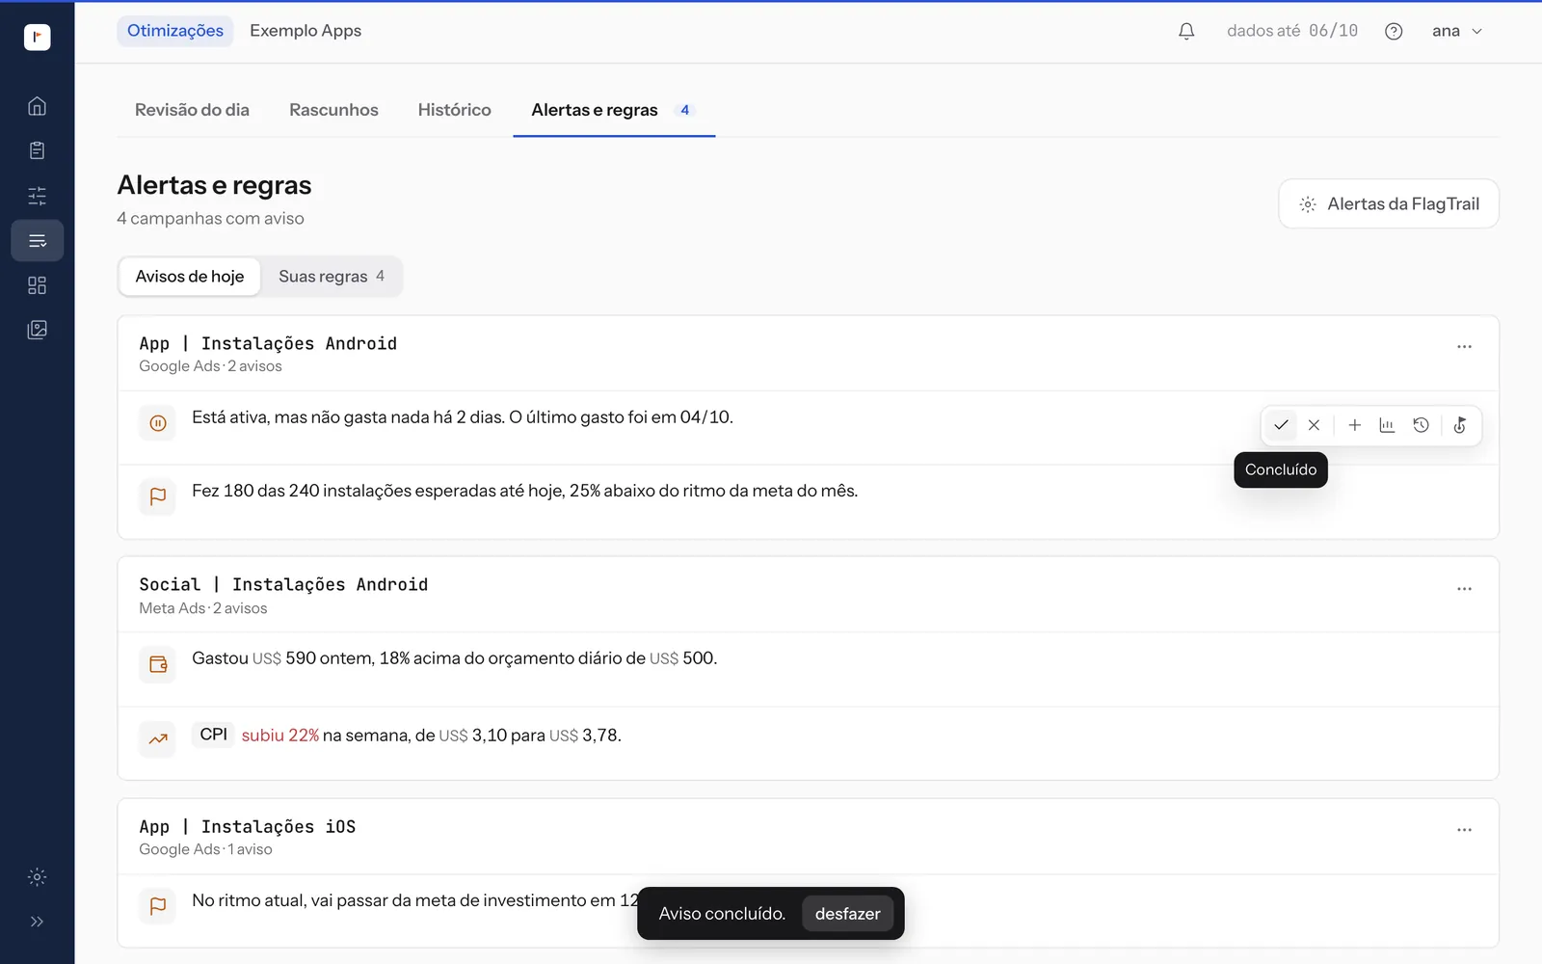Open the help question mark icon
This screenshot has height=964, width=1542.
click(x=1394, y=31)
